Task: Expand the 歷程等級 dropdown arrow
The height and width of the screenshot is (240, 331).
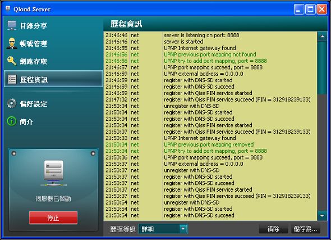Action: [183, 229]
